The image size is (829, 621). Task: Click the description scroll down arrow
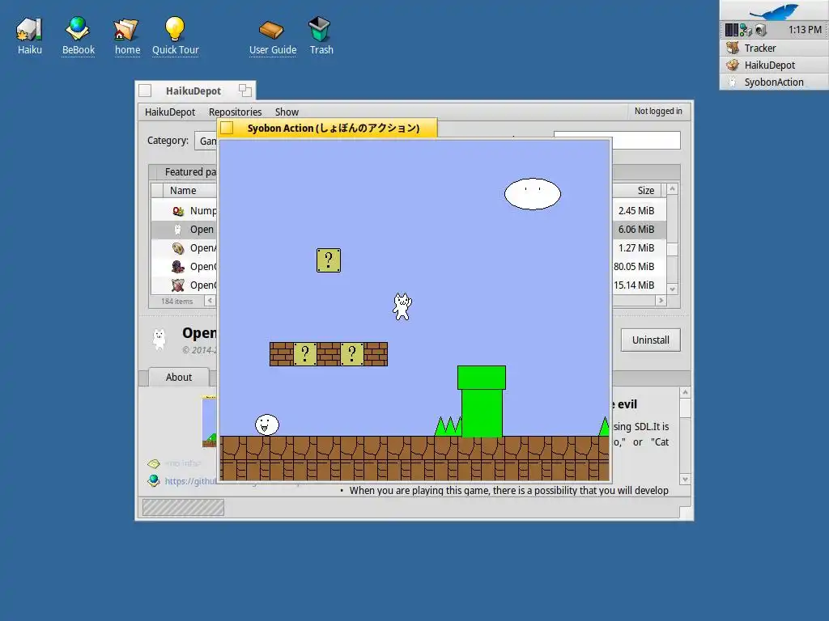point(685,479)
